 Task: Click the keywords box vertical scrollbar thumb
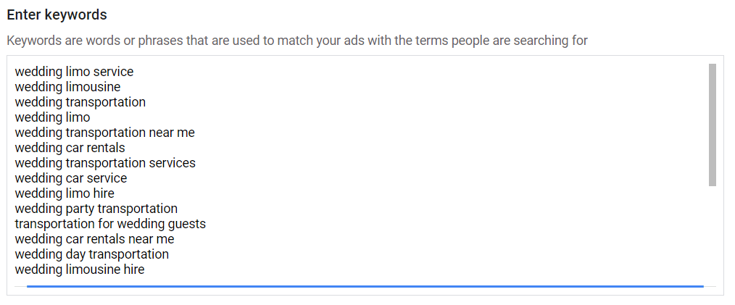[712, 124]
